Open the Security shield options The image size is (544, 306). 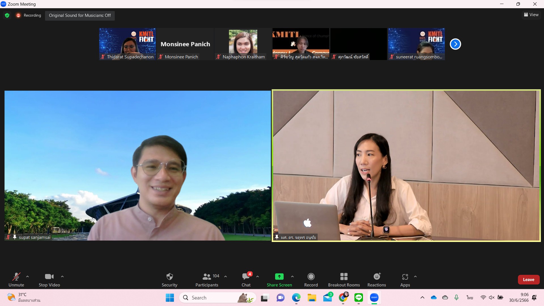click(x=169, y=279)
